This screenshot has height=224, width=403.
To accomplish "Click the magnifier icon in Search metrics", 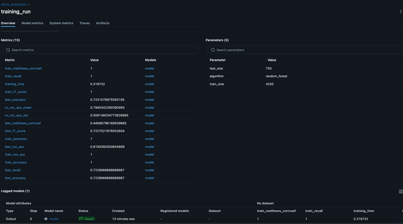I will click(8, 50).
